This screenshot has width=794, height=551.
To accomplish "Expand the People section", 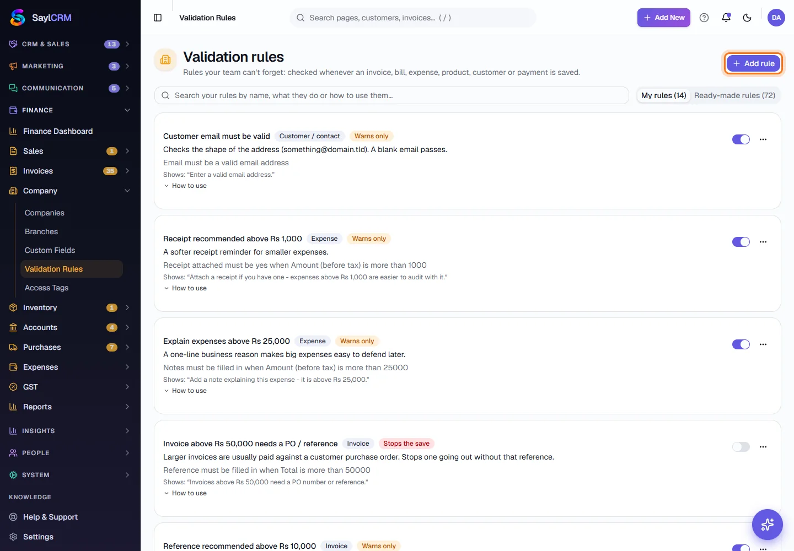I will [x=70, y=453].
